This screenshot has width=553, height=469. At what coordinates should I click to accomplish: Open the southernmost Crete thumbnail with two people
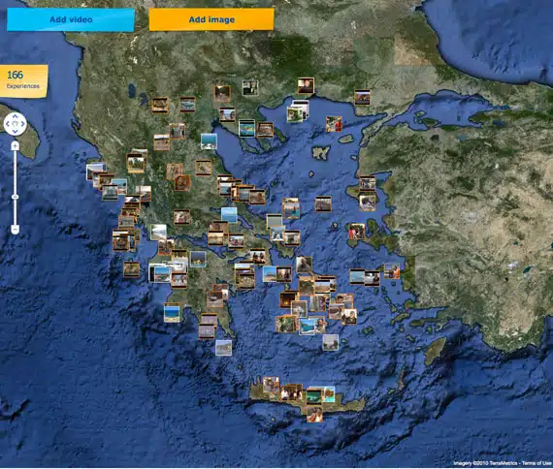click(x=314, y=415)
